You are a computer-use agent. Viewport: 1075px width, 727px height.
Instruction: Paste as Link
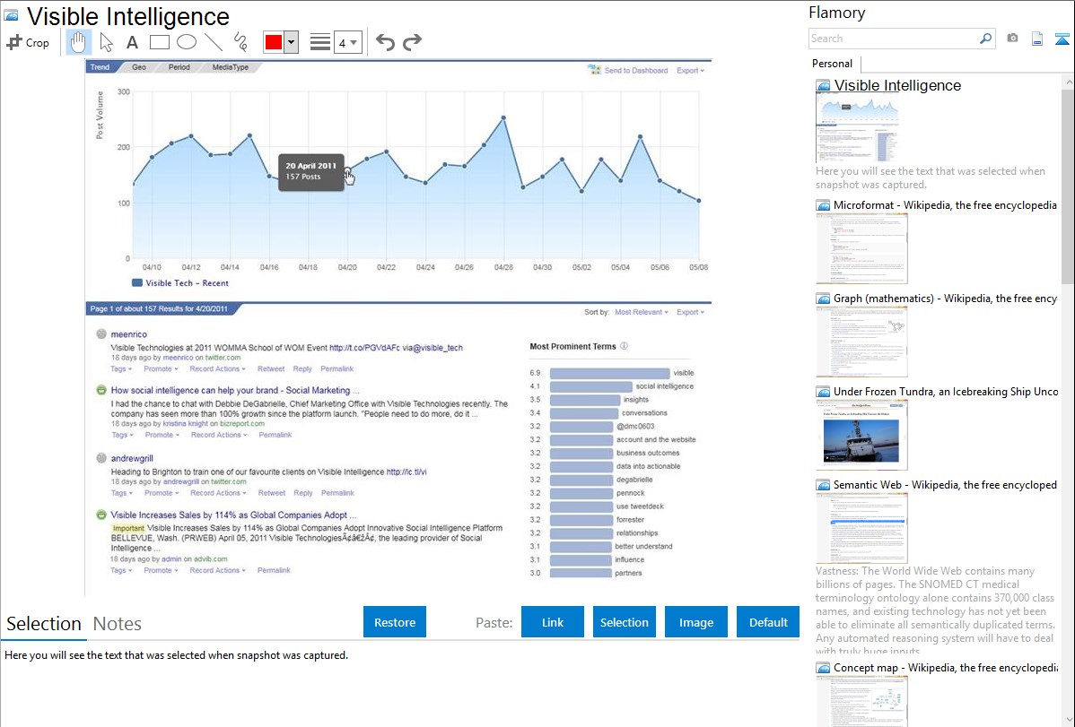pos(553,622)
